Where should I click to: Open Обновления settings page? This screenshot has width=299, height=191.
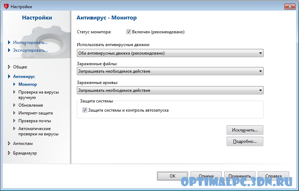tap(30, 105)
